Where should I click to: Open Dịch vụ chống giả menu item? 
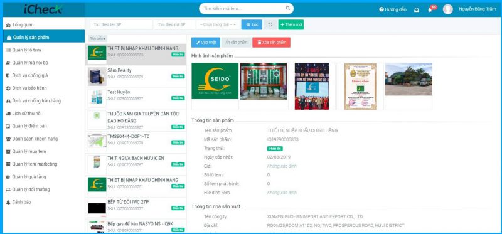click(x=43, y=75)
